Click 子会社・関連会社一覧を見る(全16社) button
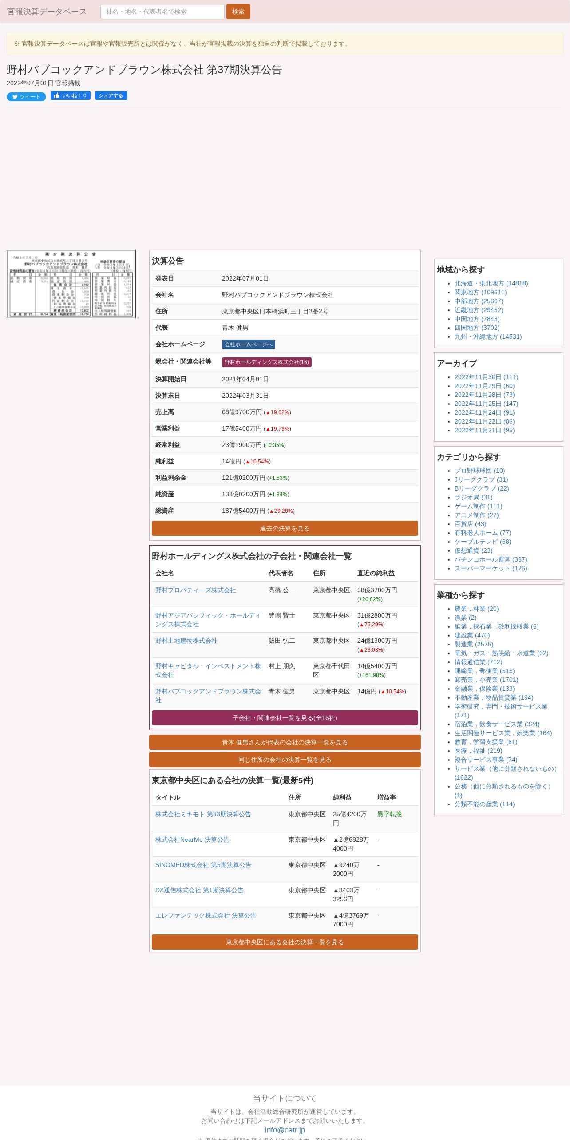Screen dimensions: 570x1140 pos(285,718)
